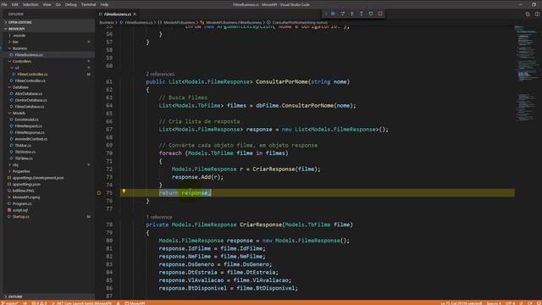Step into using debug toolbar icon
This screenshot has width=542, height=305.
tap(352, 14)
